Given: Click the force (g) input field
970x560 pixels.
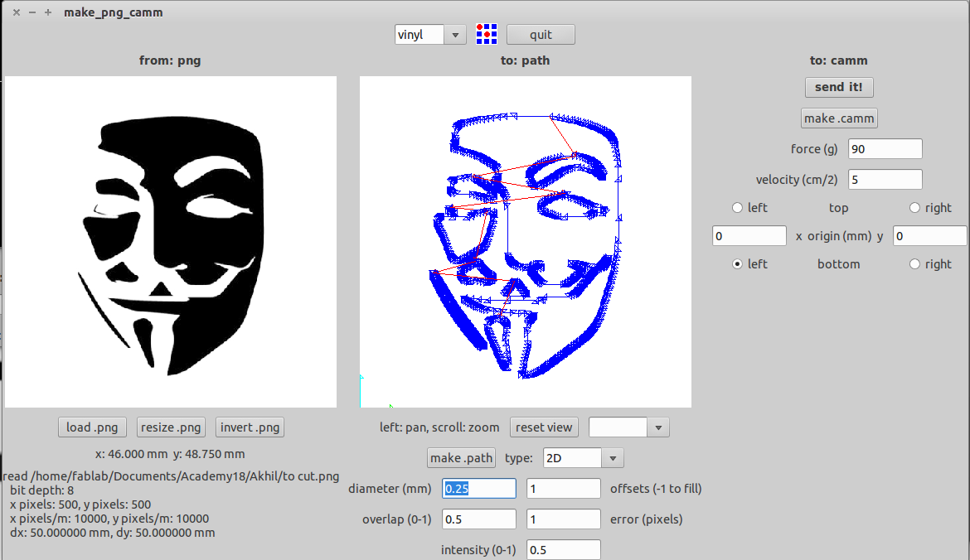Looking at the screenshot, I should pyautogui.click(x=885, y=149).
